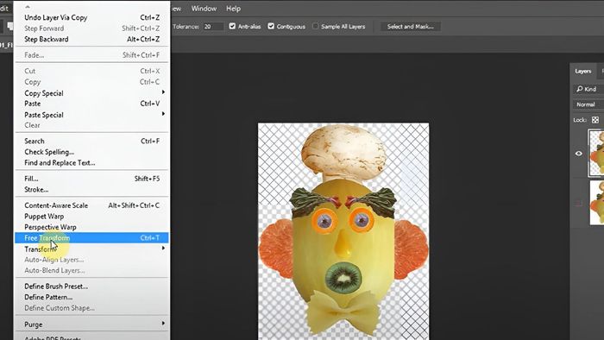Image resolution: width=604 pixels, height=340 pixels.
Task: Toggle the Contiguous checkbox
Action: [x=271, y=26]
